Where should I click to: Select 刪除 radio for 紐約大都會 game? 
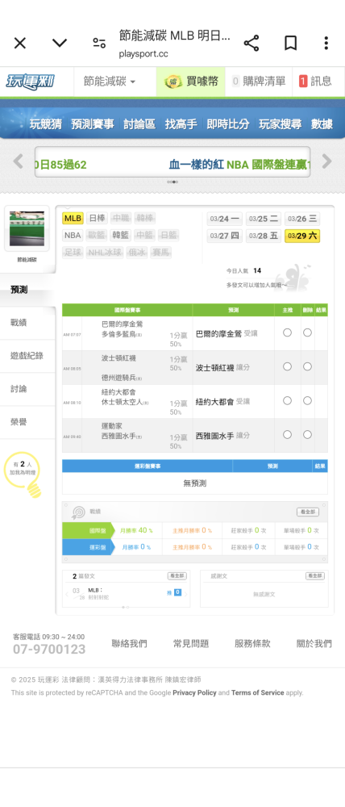(x=307, y=400)
